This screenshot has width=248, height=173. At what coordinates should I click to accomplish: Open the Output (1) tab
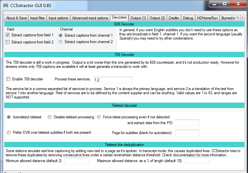[x=138, y=18]
